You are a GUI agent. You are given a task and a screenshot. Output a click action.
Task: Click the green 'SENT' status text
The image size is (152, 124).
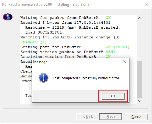[111, 52]
